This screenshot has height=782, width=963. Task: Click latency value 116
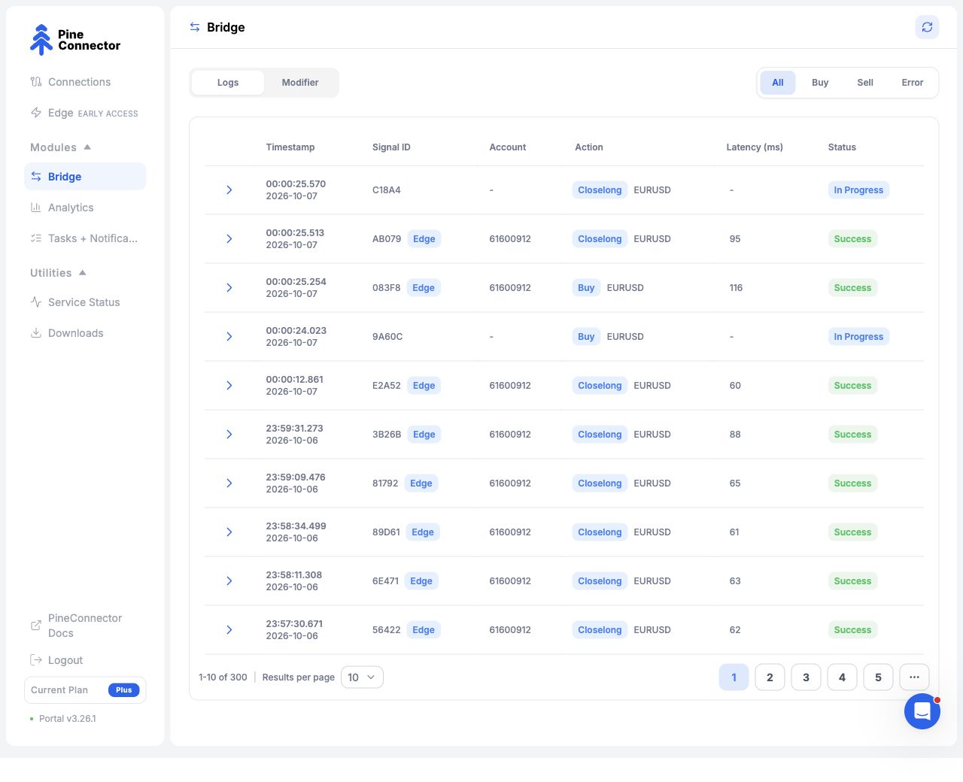point(736,288)
